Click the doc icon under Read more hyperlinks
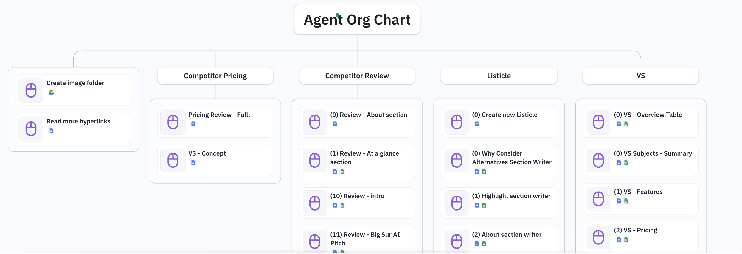 [x=52, y=131]
